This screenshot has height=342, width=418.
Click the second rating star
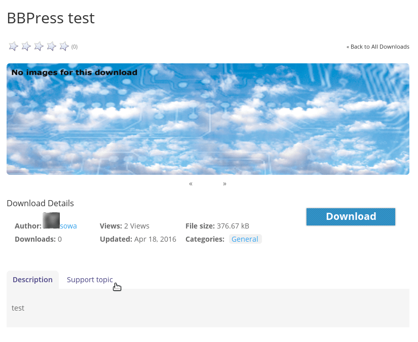pos(26,47)
